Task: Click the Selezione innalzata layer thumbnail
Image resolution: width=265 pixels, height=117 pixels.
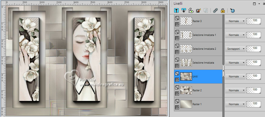Action: point(186,63)
